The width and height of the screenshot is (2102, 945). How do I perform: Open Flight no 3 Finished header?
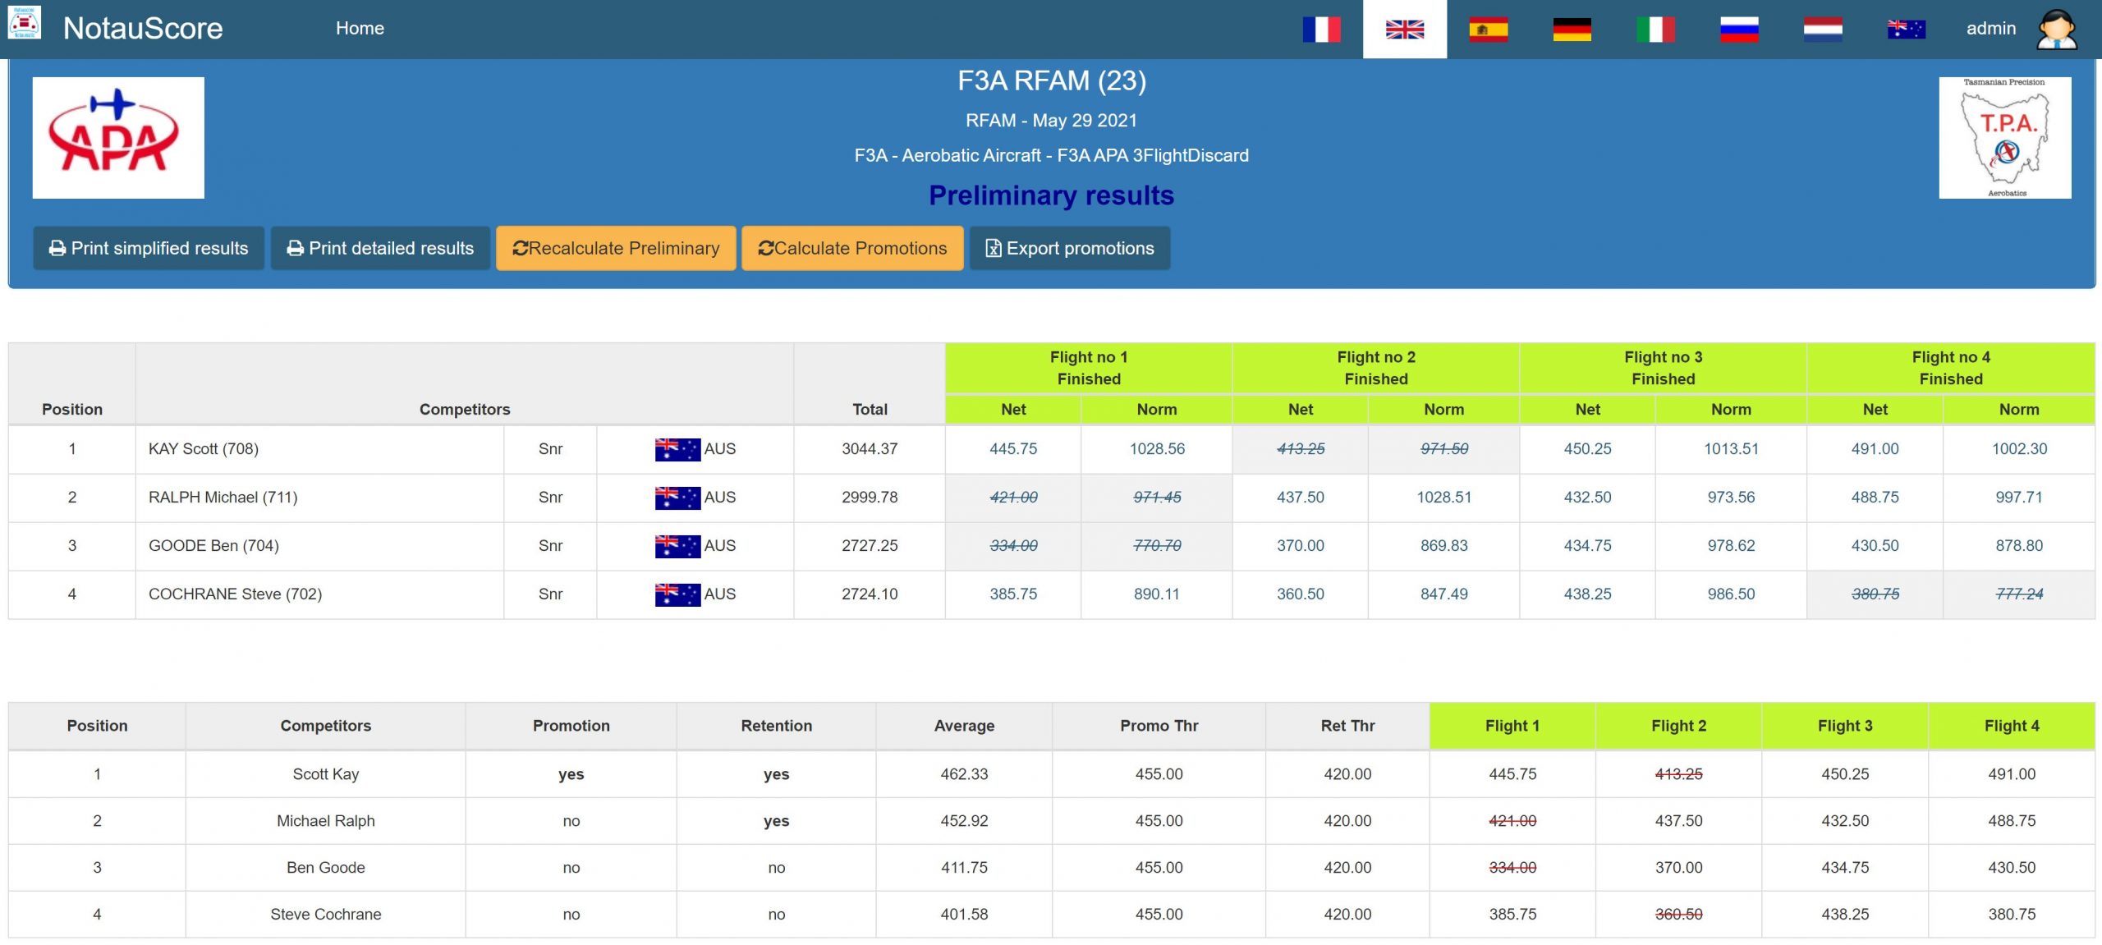coord(1664,368)
